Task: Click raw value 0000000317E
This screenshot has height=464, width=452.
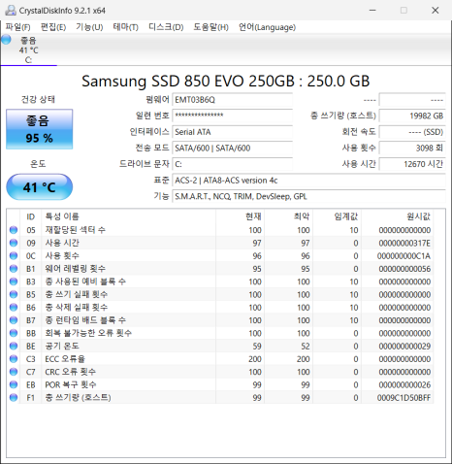Action: point(404,243)
